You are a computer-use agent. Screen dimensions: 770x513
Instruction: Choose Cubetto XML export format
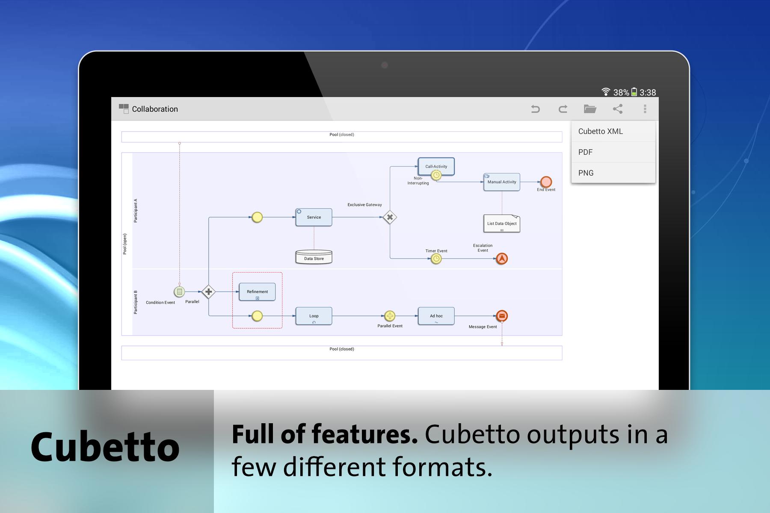point(613,131)
